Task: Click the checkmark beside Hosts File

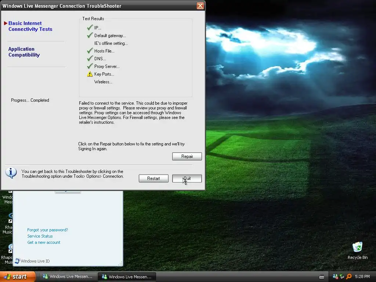Action: click(x=90, y=51)
